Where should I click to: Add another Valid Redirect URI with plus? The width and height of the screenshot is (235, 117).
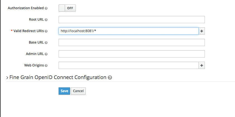pyautogui.click(x=202, y=31)
